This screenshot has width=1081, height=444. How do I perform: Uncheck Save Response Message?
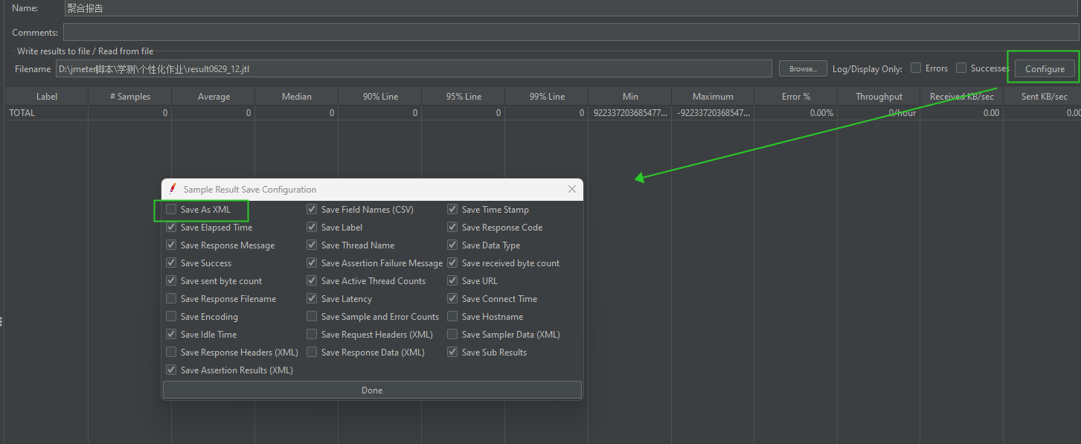[x=172, y=245]
